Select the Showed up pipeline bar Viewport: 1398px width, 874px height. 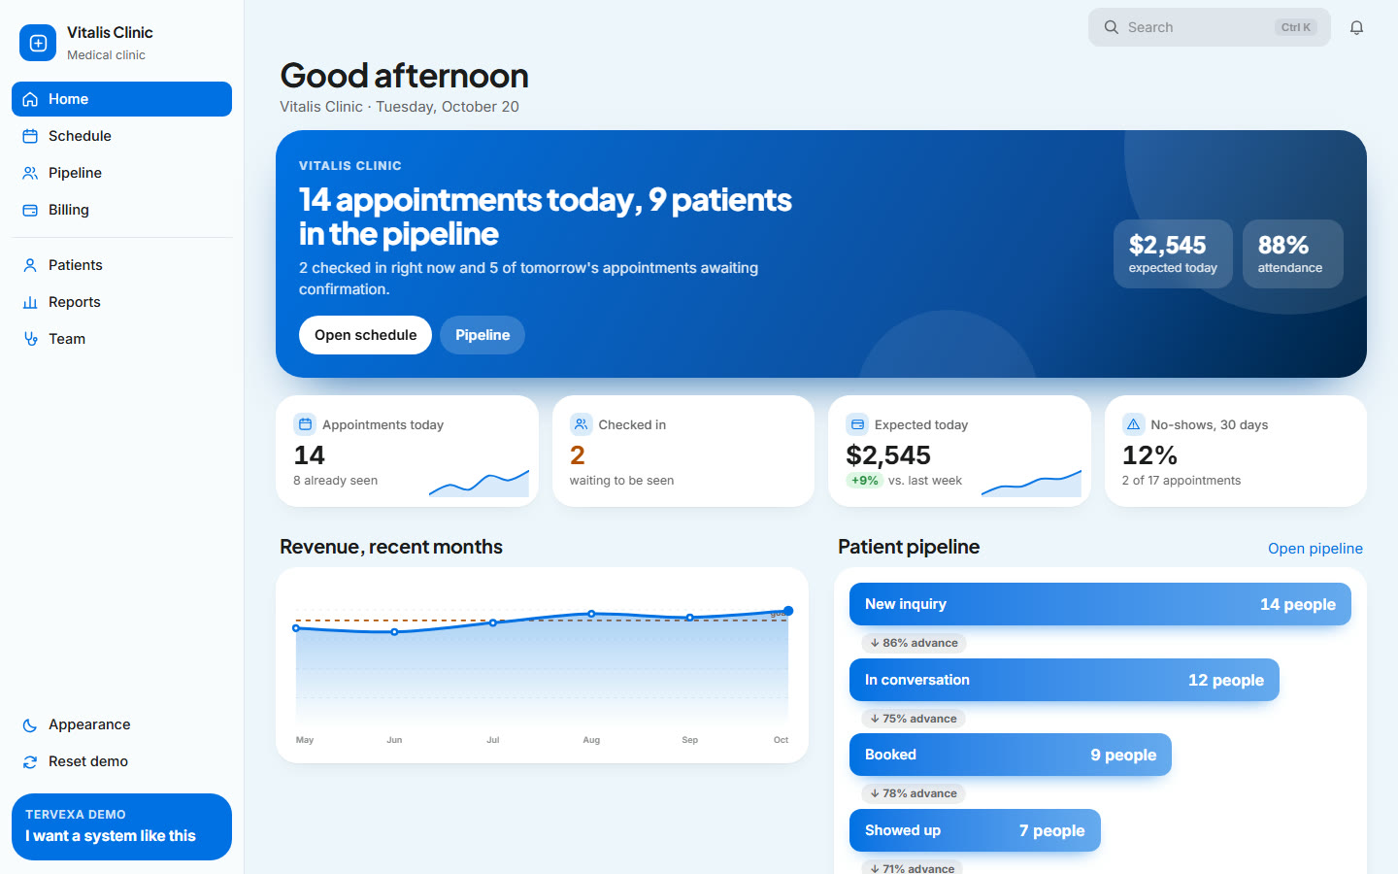[975, 830]
